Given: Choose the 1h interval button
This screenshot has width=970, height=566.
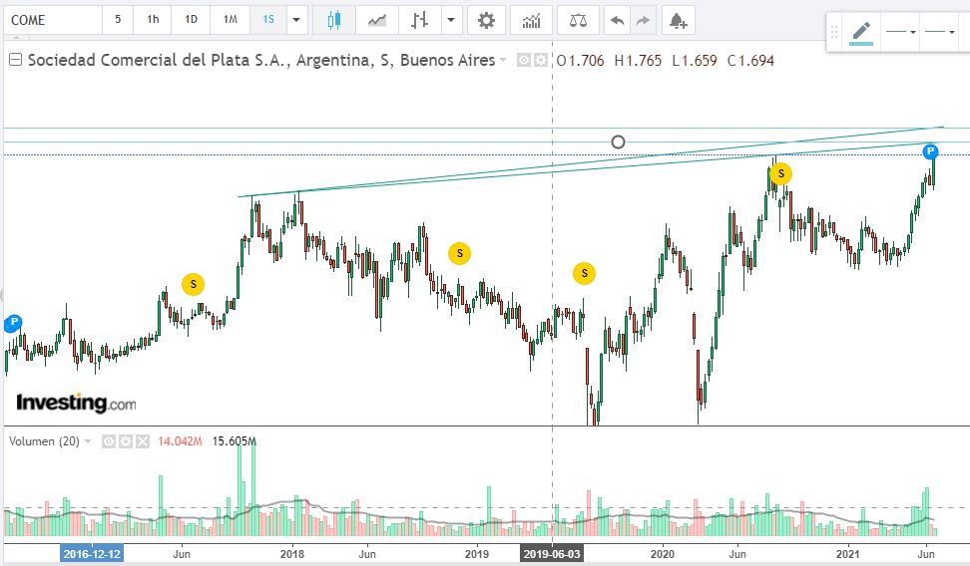Looking at the screenshot, I should pos(153,20).
